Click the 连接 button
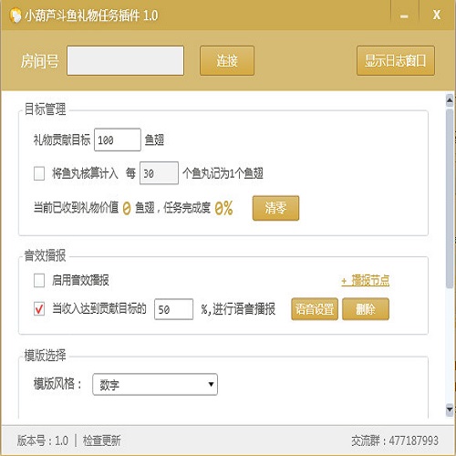The width and height of the screenshot is (456, 456). click(x=227, y=60)
